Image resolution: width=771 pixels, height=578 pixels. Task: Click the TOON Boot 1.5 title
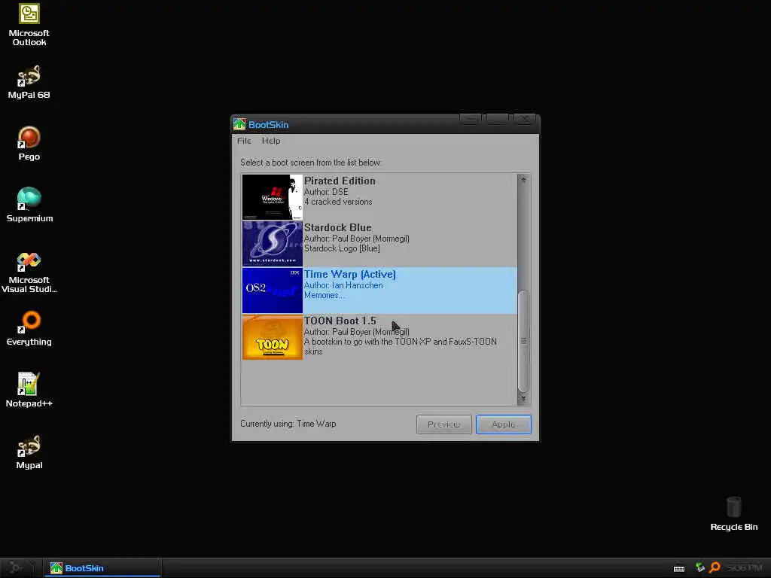pyautogui.click(x=340, y=321)
